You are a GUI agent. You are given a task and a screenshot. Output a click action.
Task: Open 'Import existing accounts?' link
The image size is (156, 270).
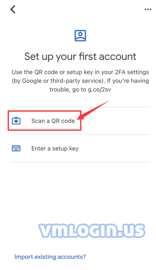point(50,257)
